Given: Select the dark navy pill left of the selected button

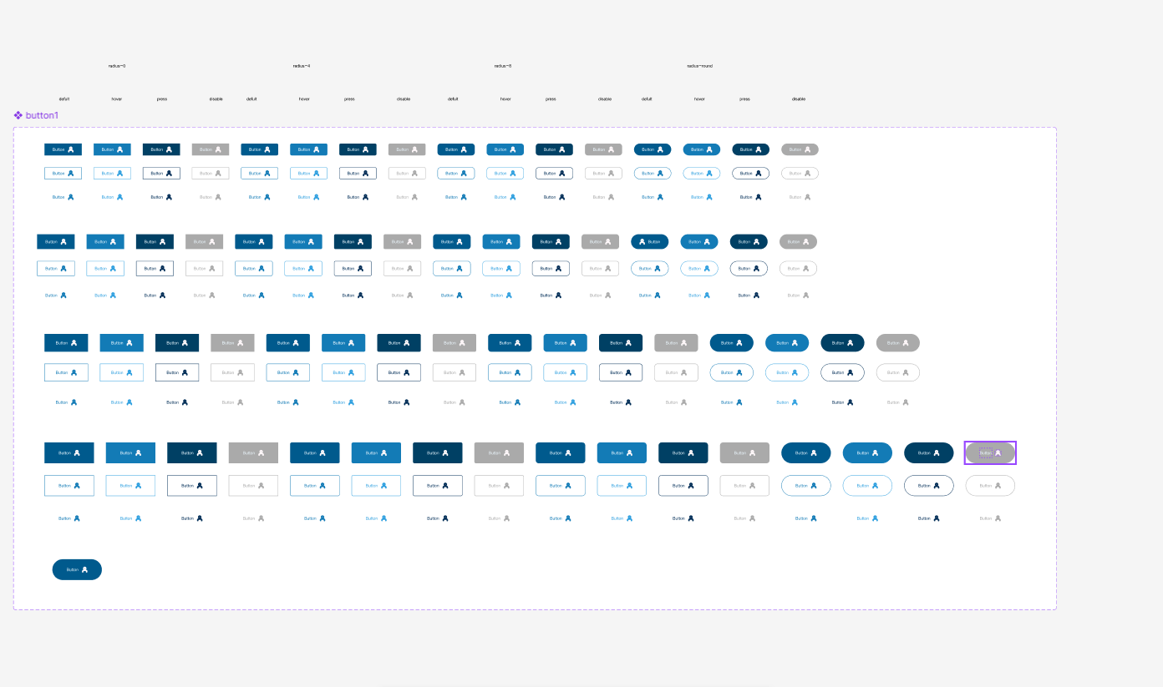Looking at the screenshot, I should [928, 453].
